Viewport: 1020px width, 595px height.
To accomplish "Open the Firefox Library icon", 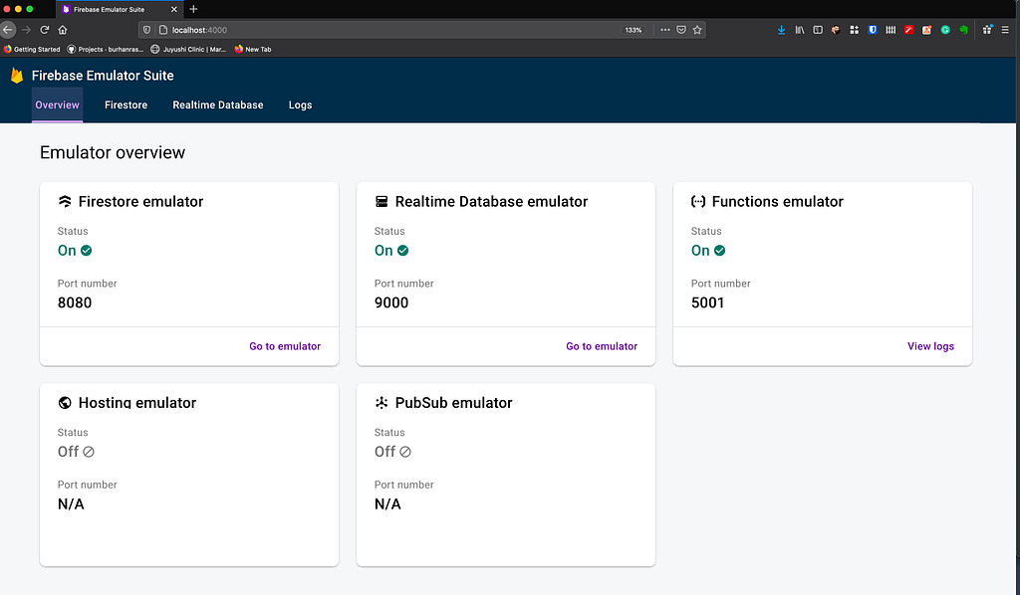I will point(800,30).
